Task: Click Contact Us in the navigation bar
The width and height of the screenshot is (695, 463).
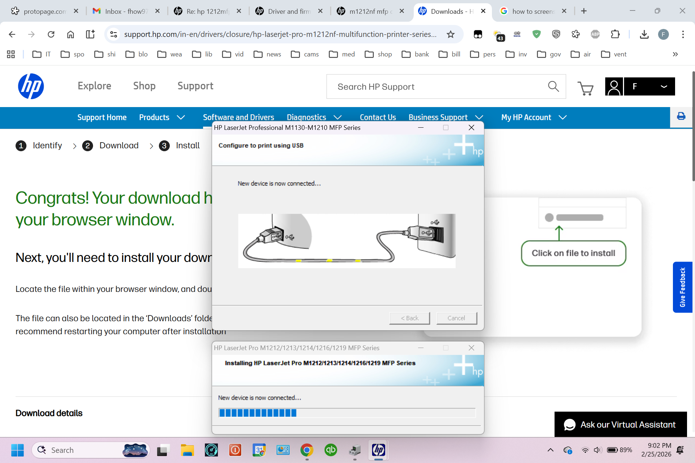Action: (378, 117)
